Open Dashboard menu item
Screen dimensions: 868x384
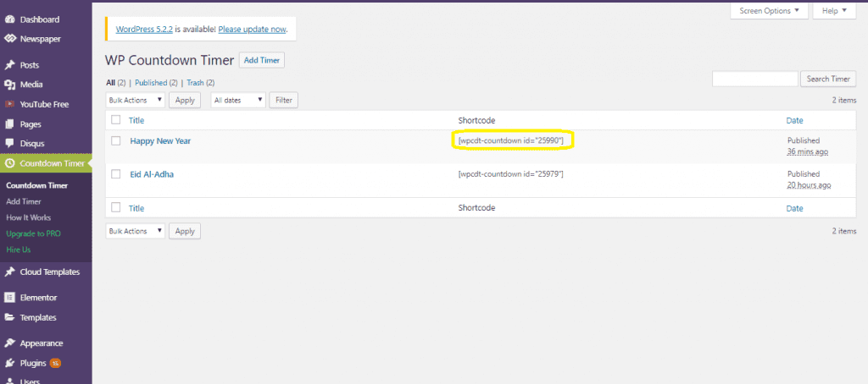(x=39, y=19)
